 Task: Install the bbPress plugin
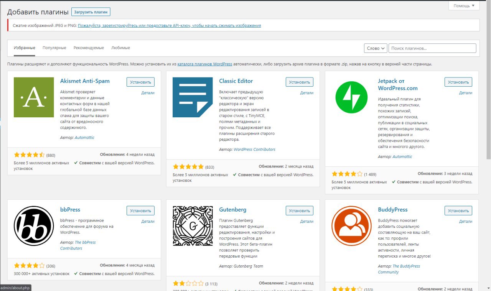point(140,210)
